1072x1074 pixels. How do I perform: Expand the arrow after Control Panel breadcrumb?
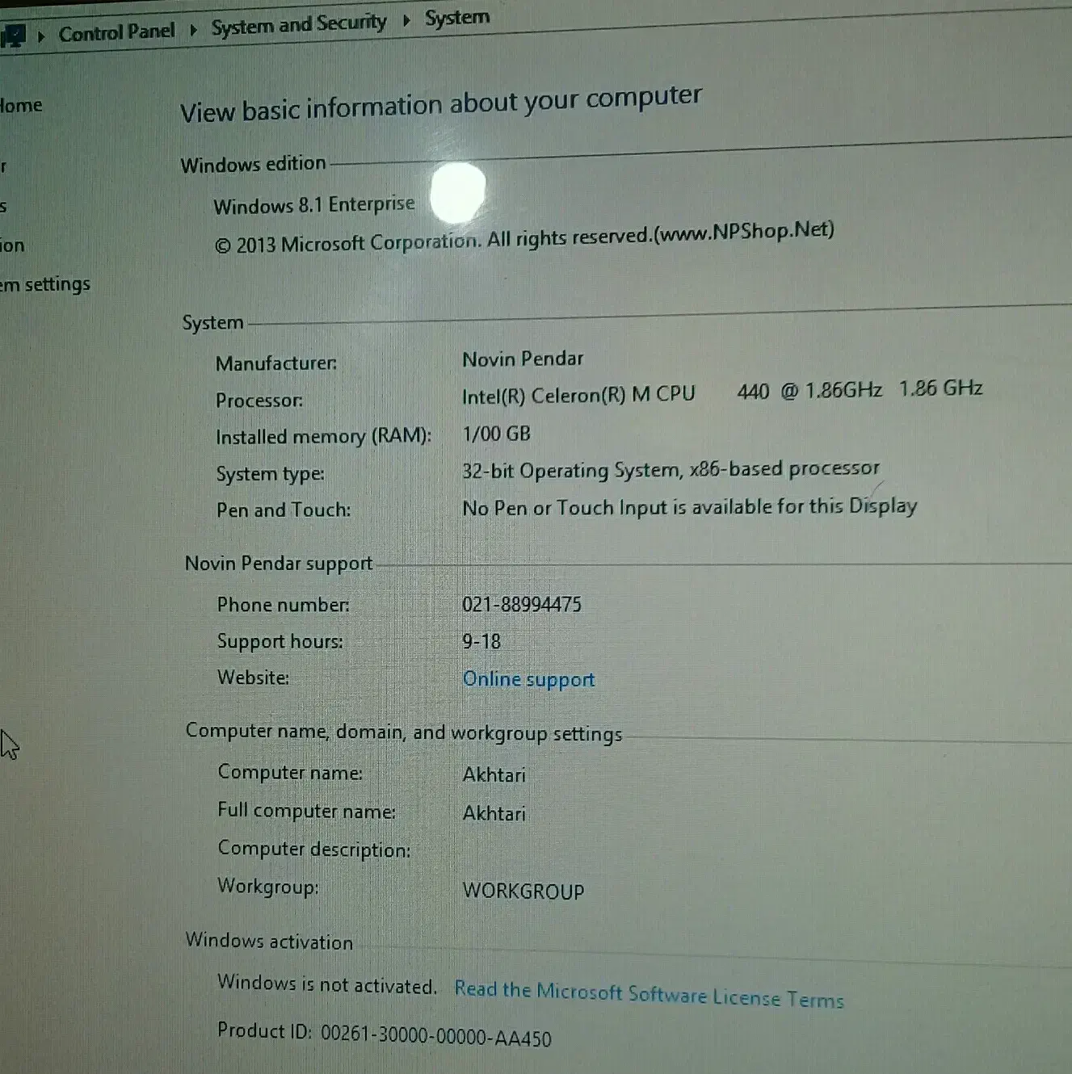(193, 30)
